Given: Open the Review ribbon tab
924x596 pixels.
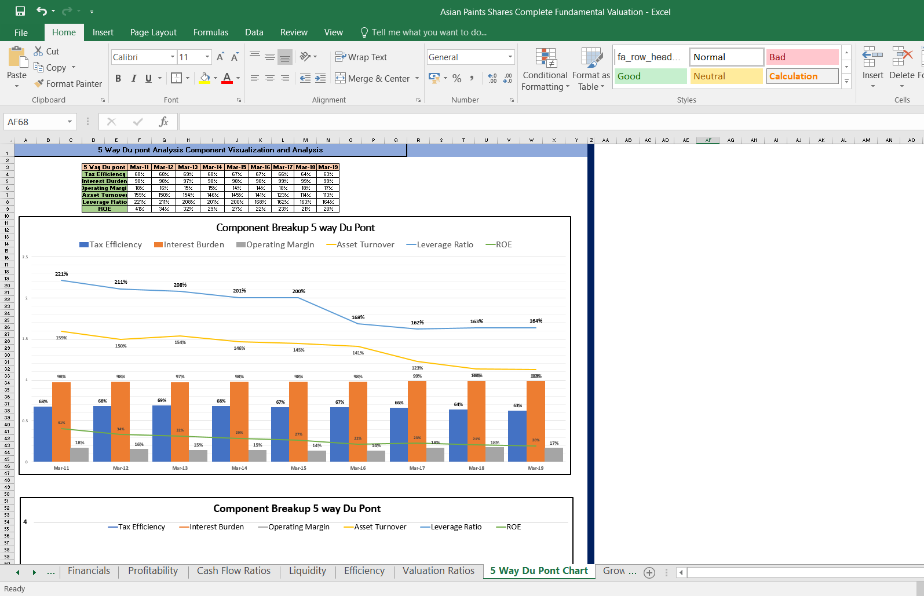Looking at the screenshot, I should [294, 32].
